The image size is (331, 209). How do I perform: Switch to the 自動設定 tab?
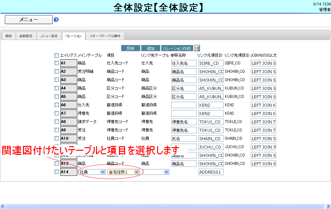coord(26,36)
